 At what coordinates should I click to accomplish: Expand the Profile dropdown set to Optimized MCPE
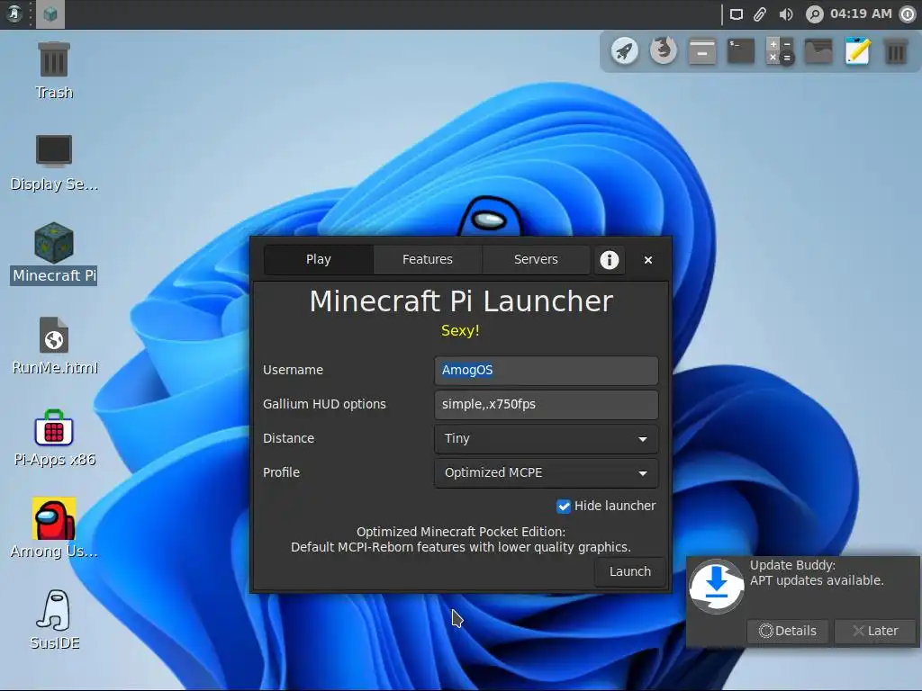(x=547, y=472)
